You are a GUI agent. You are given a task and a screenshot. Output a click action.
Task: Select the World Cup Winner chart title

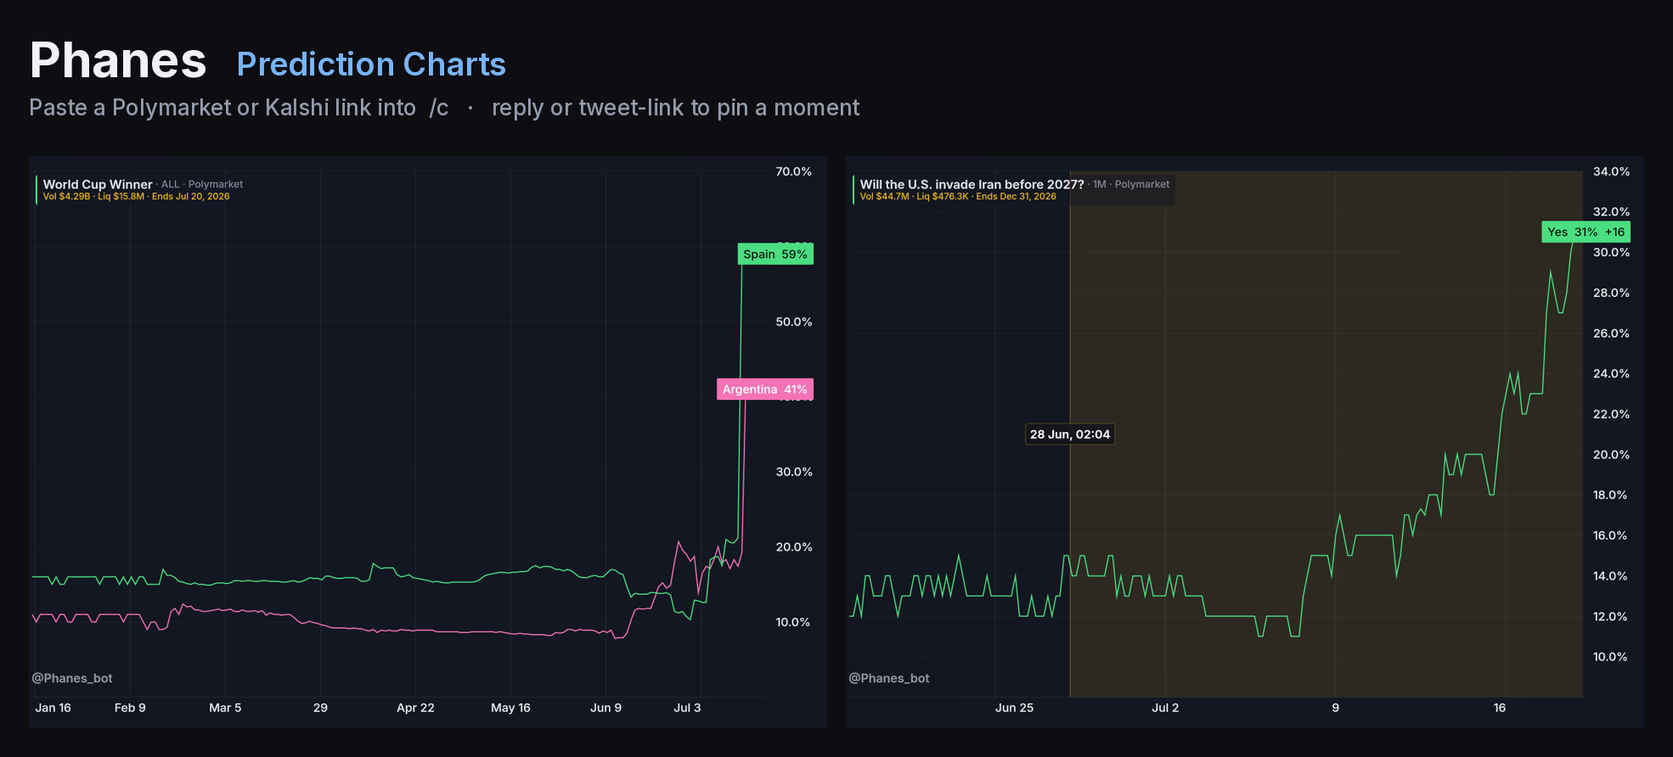(x=98, y=184)
